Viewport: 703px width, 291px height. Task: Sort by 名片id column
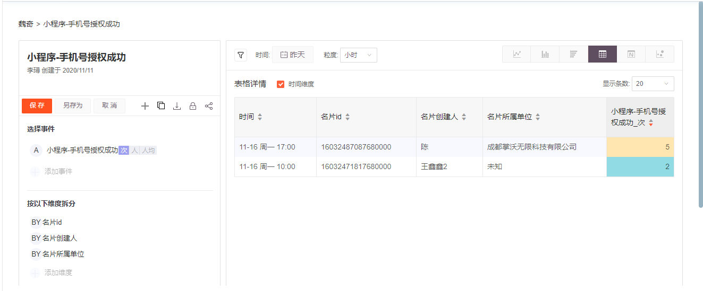(347, 117)
